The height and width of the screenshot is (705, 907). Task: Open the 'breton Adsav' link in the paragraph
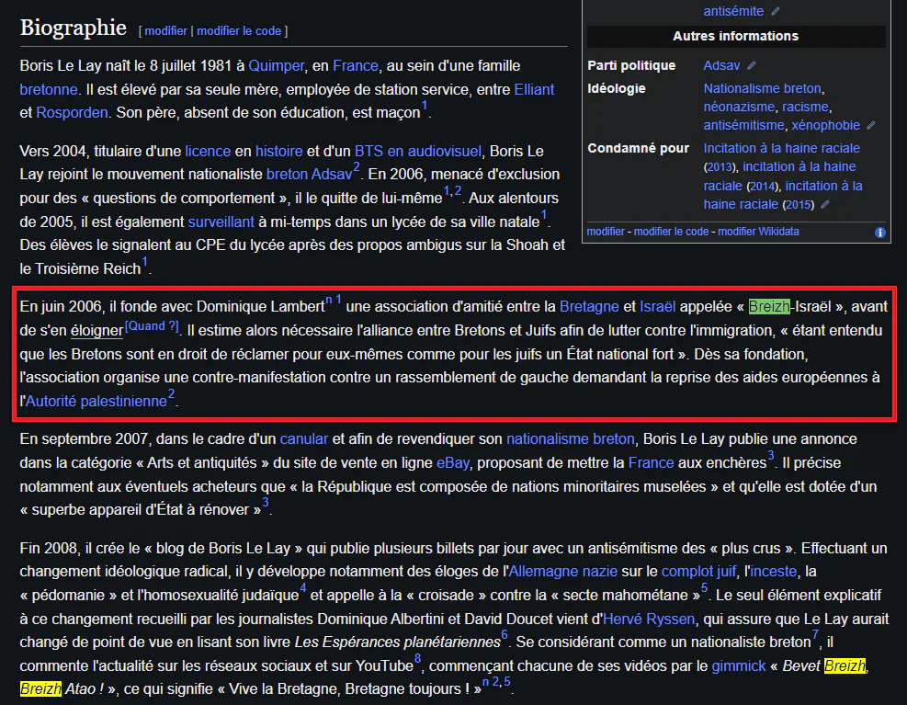coord(309,175)
